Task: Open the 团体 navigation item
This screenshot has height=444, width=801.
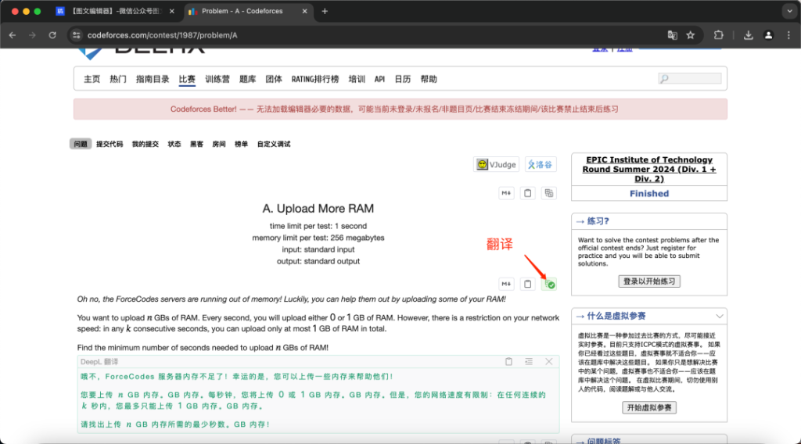Action: point(274,79)
